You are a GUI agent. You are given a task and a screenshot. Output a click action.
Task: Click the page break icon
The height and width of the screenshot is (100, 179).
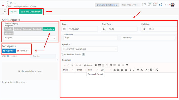coord(114,65)
